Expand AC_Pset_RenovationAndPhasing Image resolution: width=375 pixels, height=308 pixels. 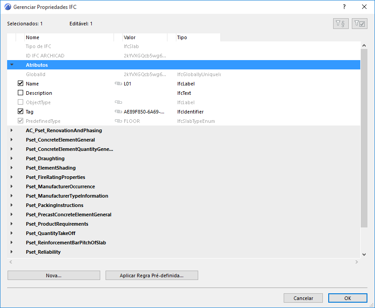click(x=12, y=130)
